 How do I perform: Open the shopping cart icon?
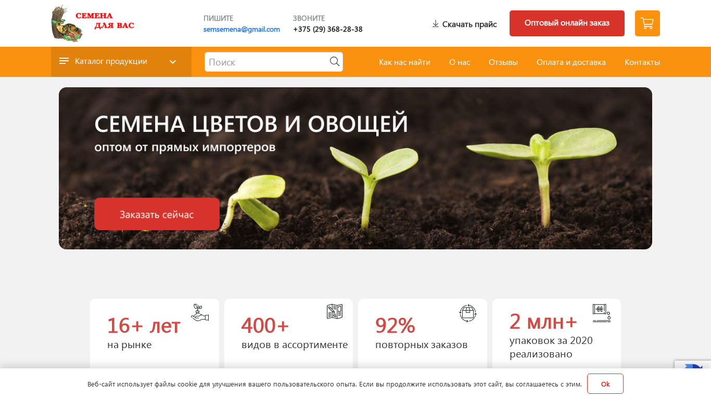click(647, 23)
